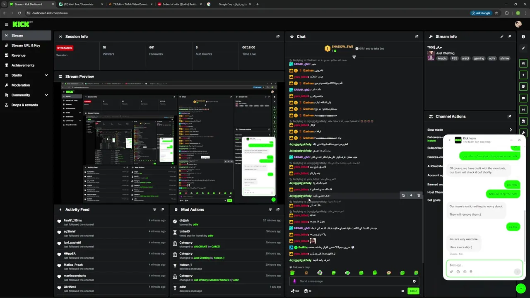The image size is (530, 298).
Task: Open the emoji picker in chat input
Action: click(x=414, y=281)
